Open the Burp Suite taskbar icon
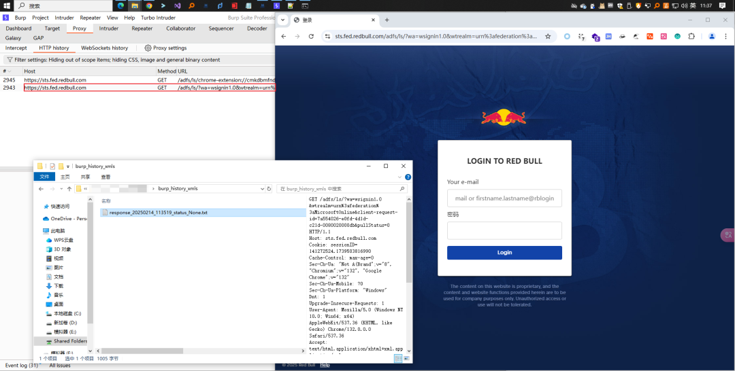 (x=276, y=5)
